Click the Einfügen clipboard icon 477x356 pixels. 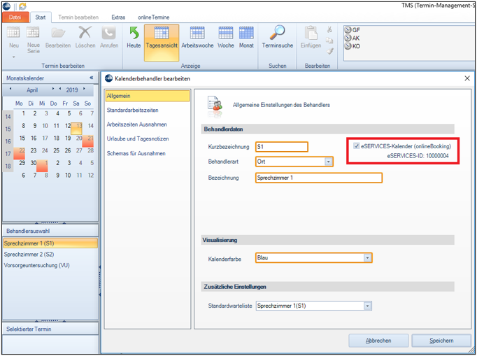[x=311, y=33]
